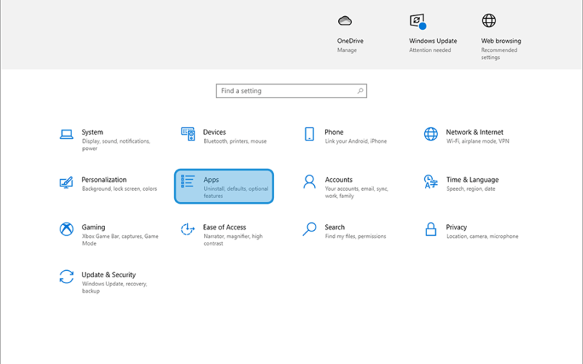This screenshot has height=364, width=583.
Task: Click 'Windows Update, recovery, backup' description
Action: pyautogui.click(x=114, y=288)
